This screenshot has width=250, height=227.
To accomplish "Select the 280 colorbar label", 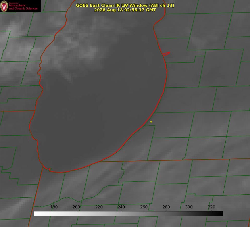I will pos(166,207).
